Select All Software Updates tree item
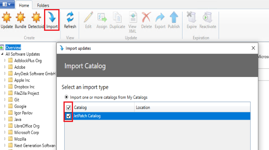The image size is (269, 150). point(23,54)
